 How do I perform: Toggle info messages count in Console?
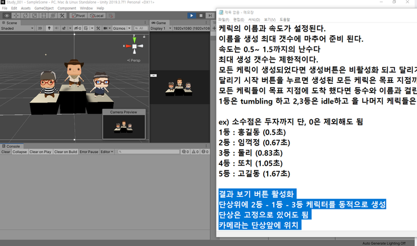[x=185, y=151]
